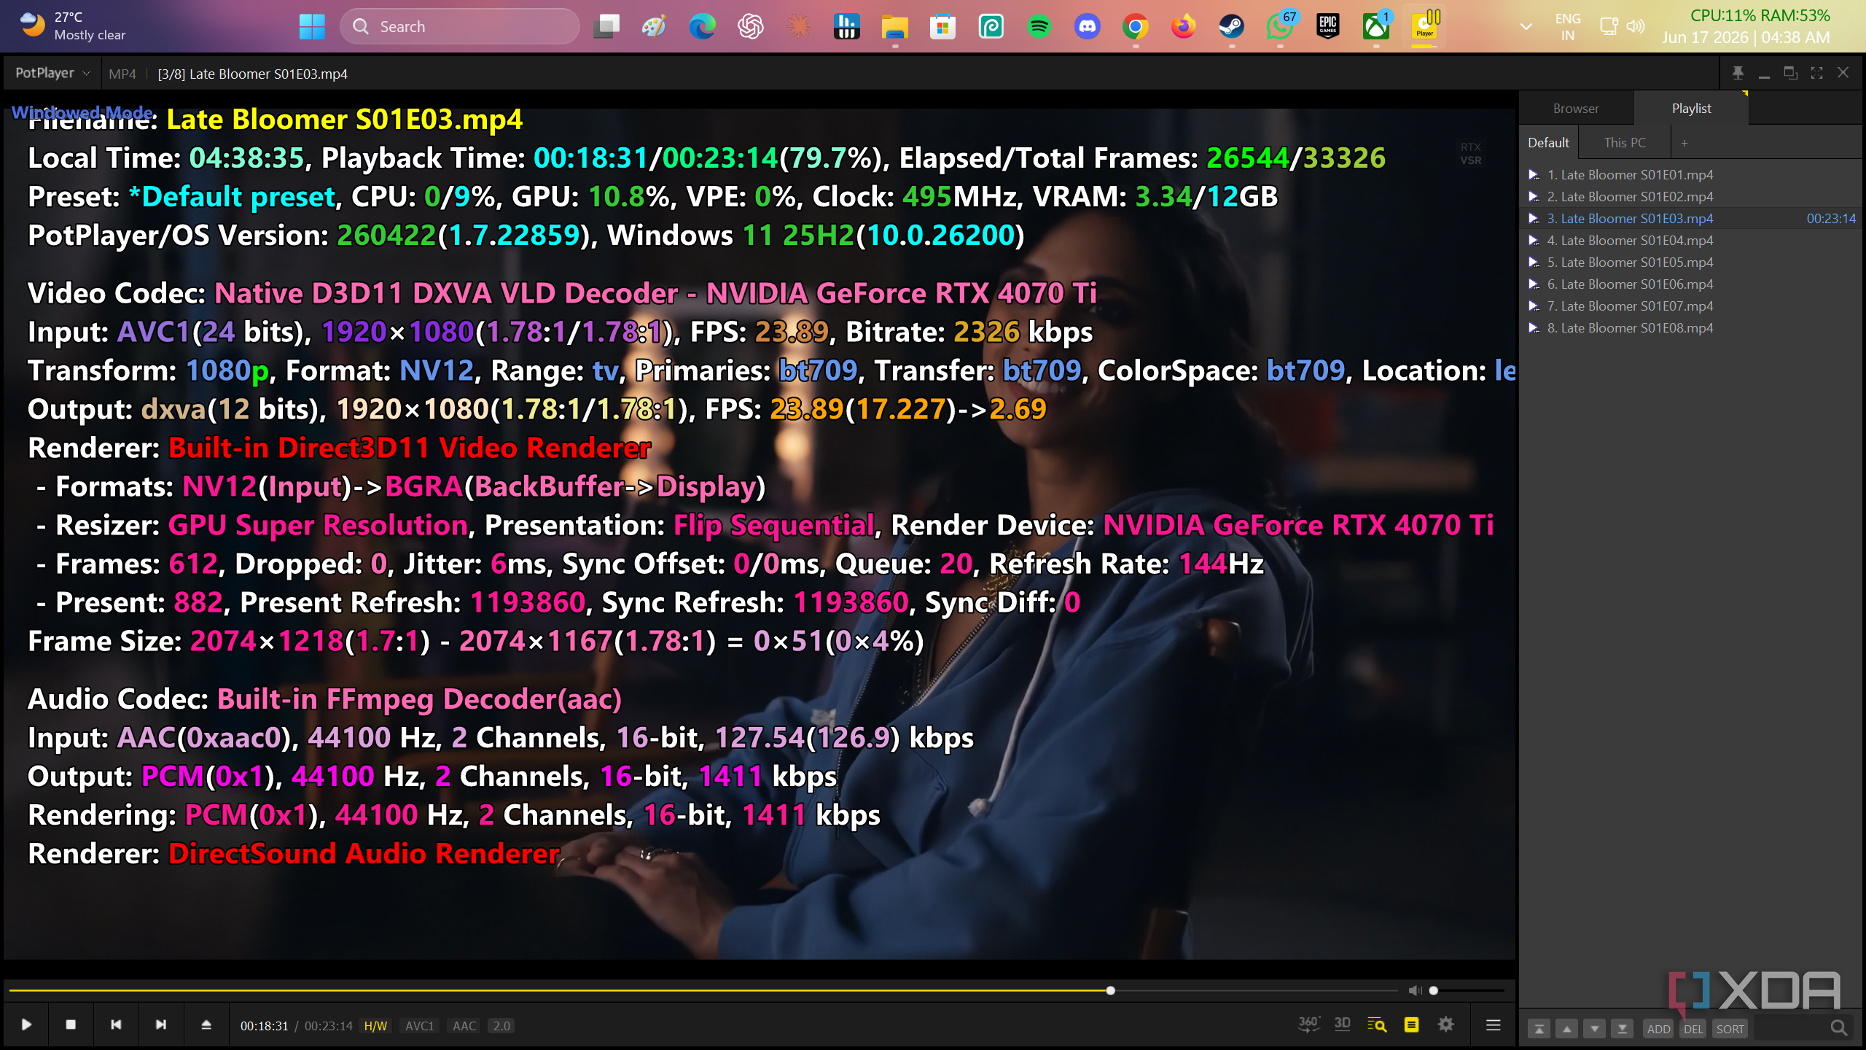Open the PotPlayer dropdown menu

[x=52, y=73]
